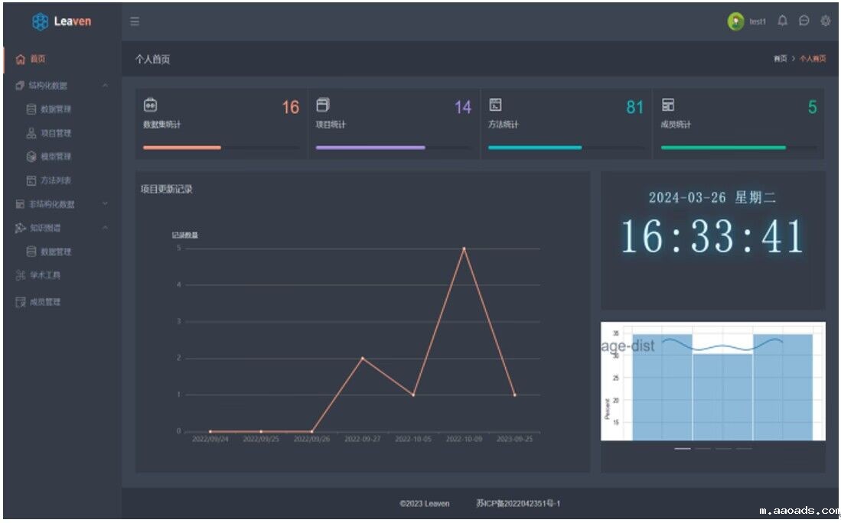Click the 数据集统计 card icon
This screenshot has width=841, height=523.
151,106
